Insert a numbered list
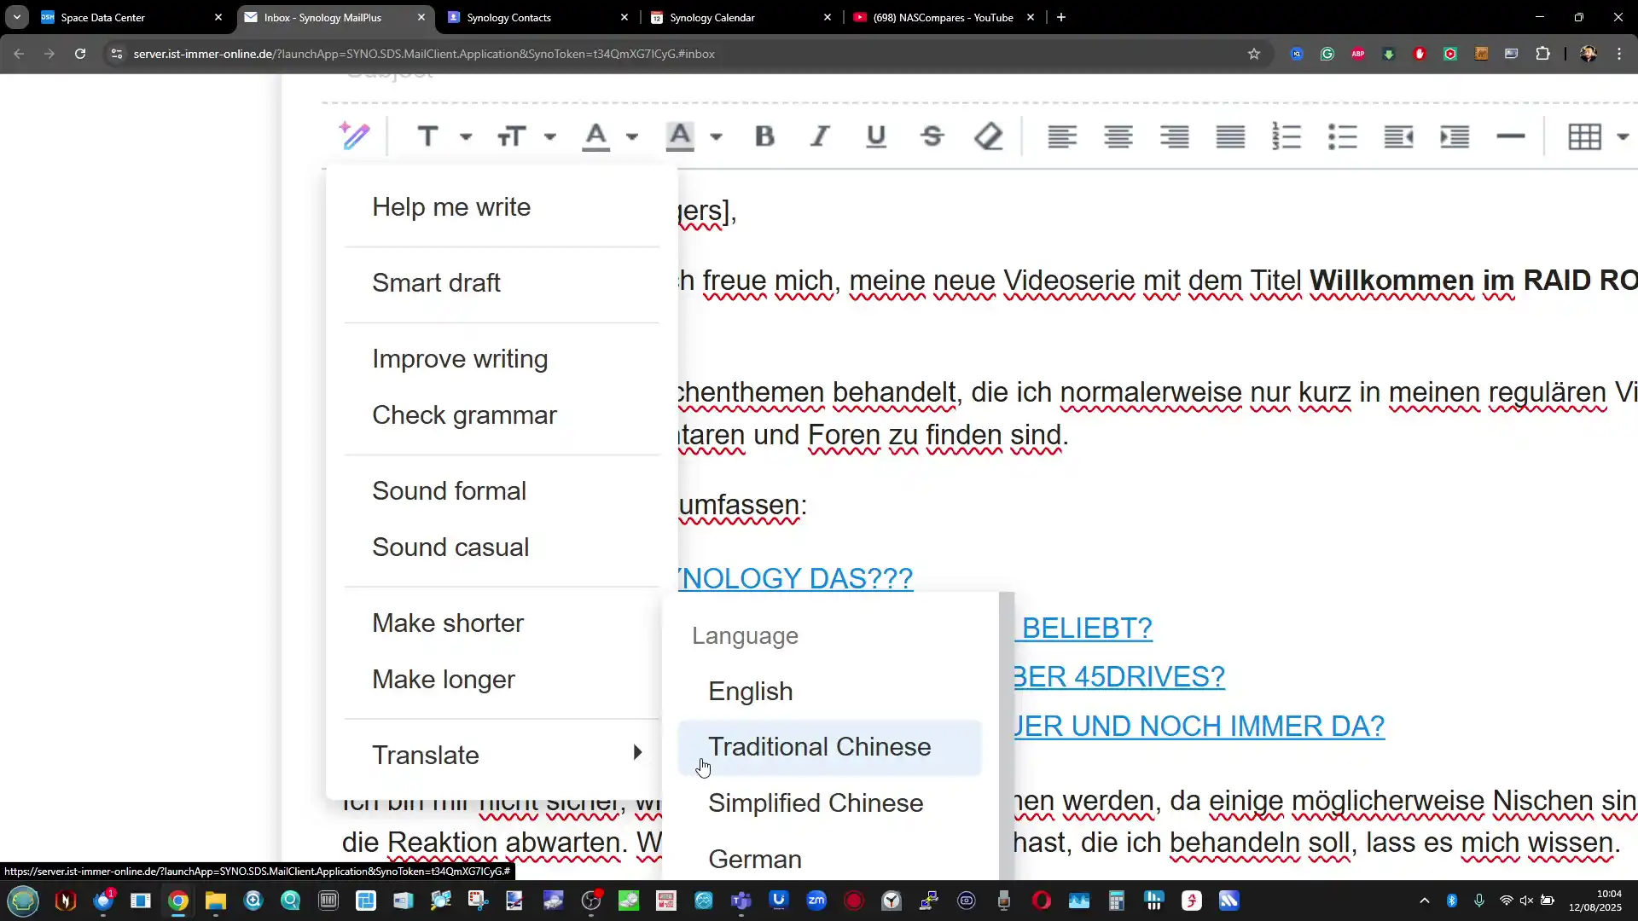Screen dimensions: 1638x921 pos(1287,136)
